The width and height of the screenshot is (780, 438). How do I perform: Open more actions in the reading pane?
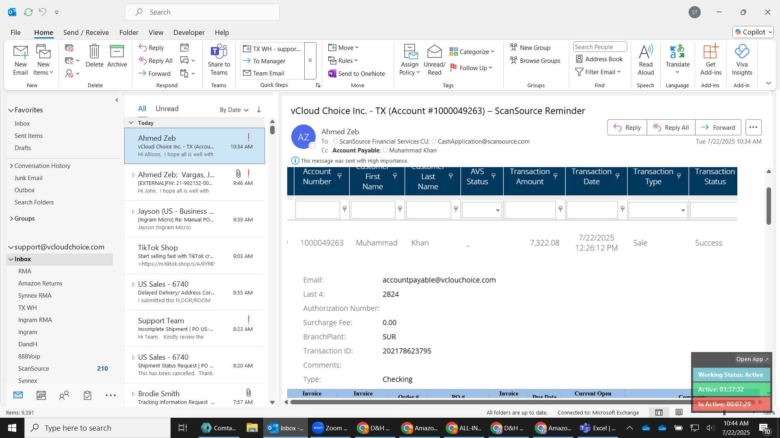[753, 127]
